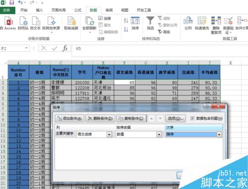Click Flash Fill (快速填充) icon

click(x=202, y=23)
